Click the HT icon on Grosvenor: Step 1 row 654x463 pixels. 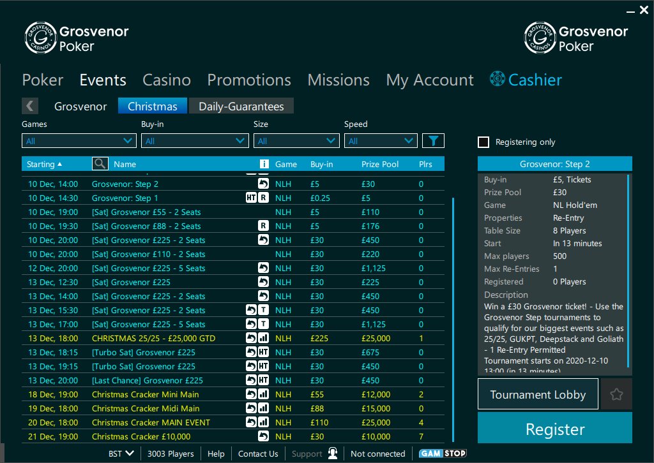(251, 198)
